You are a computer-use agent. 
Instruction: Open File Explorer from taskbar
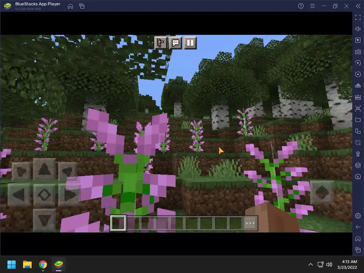pos(27,264)
